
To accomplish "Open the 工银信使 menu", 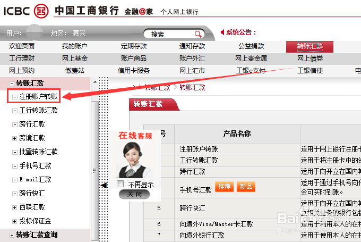I will [x=310, y=71].
